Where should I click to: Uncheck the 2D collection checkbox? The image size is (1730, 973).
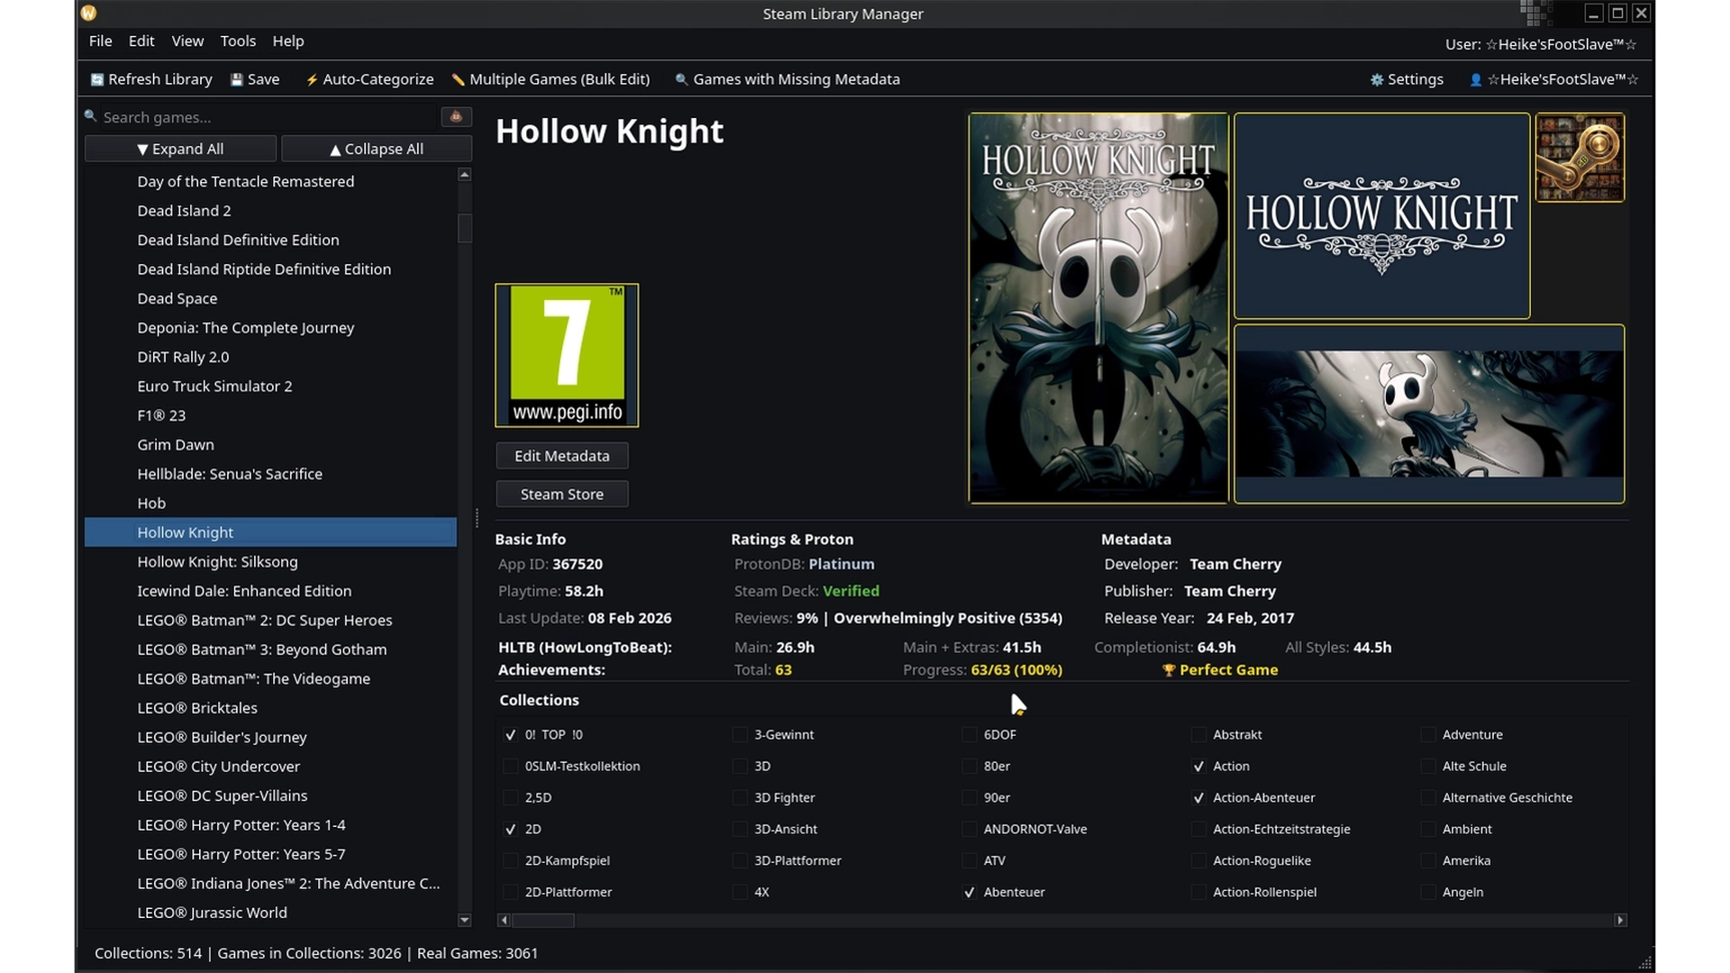tap(511, 830)
